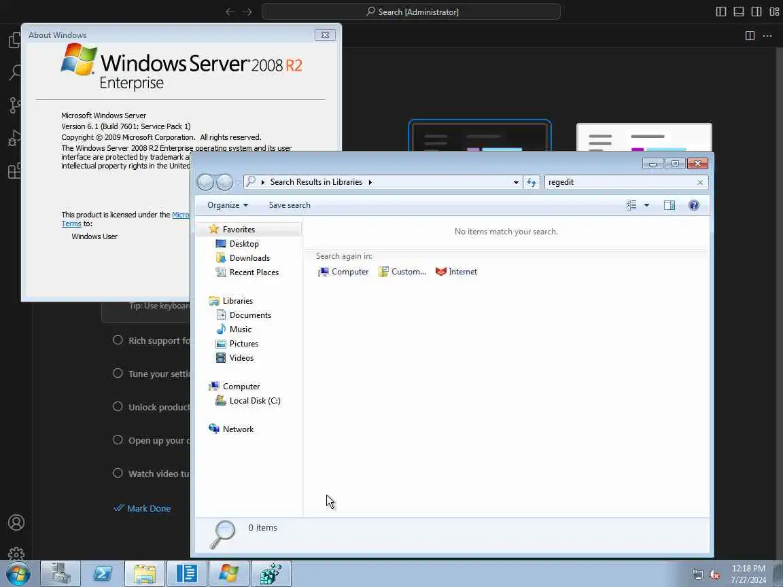Switch to About Windows taskbar icon

228,573
